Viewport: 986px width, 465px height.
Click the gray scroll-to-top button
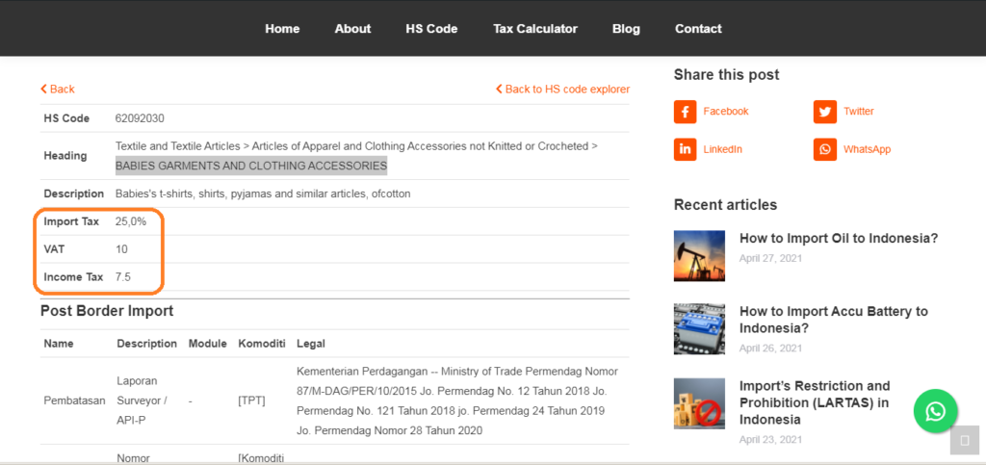[965, 440]
